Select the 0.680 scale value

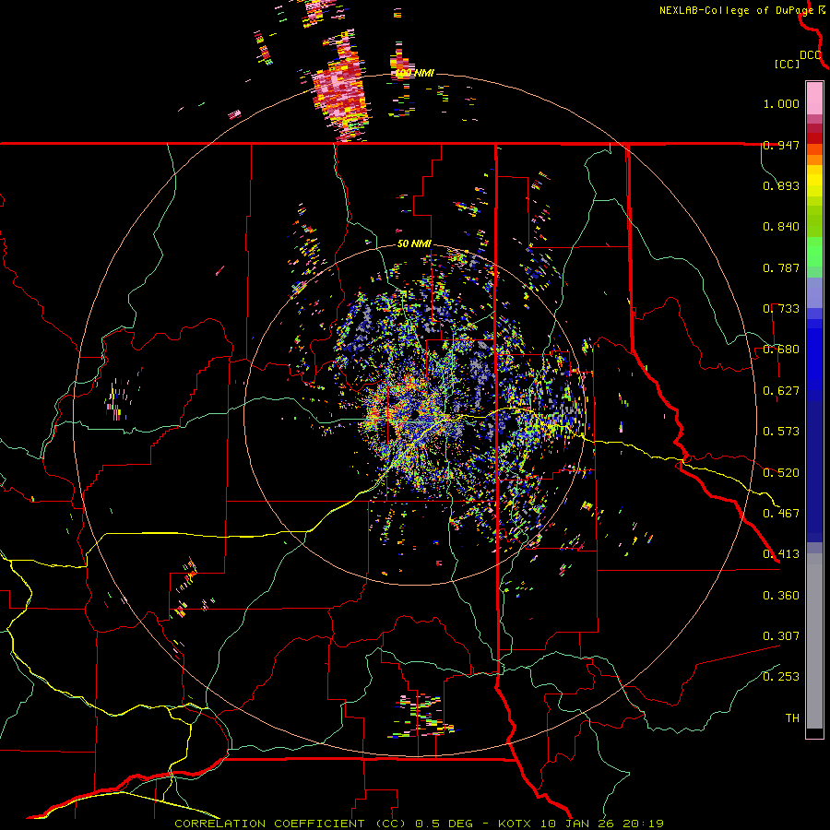[781, 350]
